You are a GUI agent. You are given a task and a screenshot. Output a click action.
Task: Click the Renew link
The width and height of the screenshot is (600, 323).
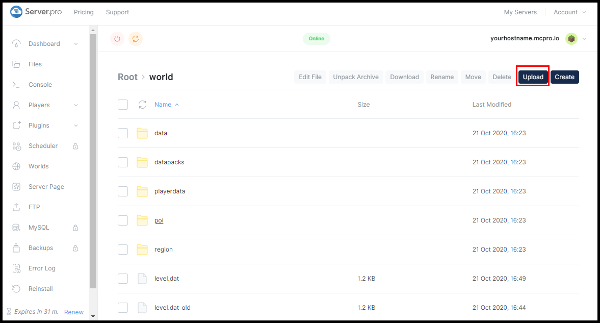(x=74, y=312)
